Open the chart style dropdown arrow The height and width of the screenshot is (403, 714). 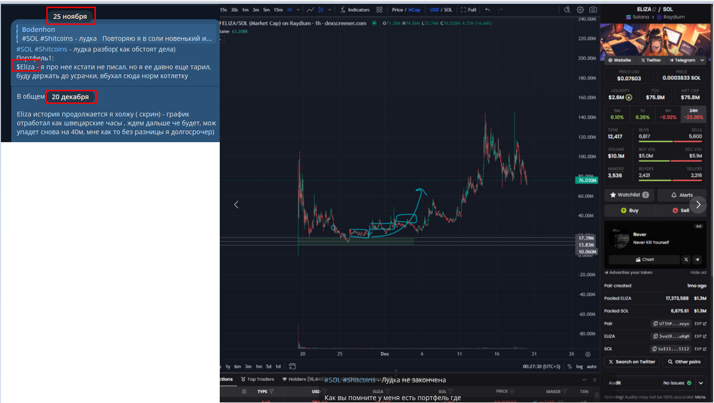(x=330, y=9)
